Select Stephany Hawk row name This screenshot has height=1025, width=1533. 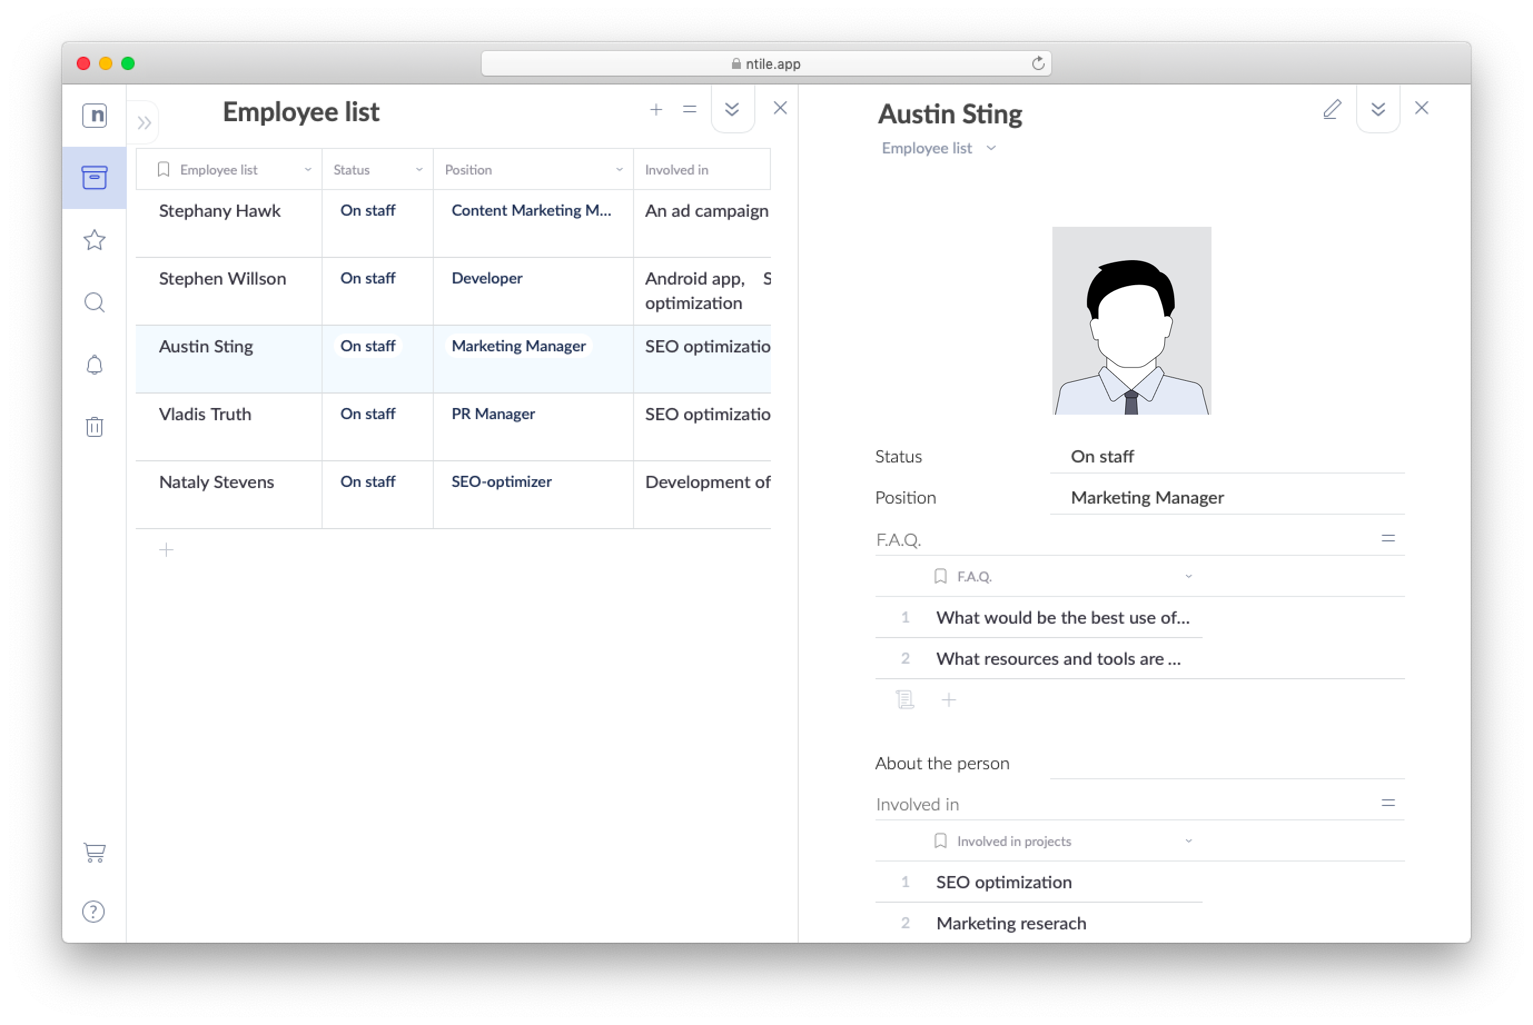[220, 211]
